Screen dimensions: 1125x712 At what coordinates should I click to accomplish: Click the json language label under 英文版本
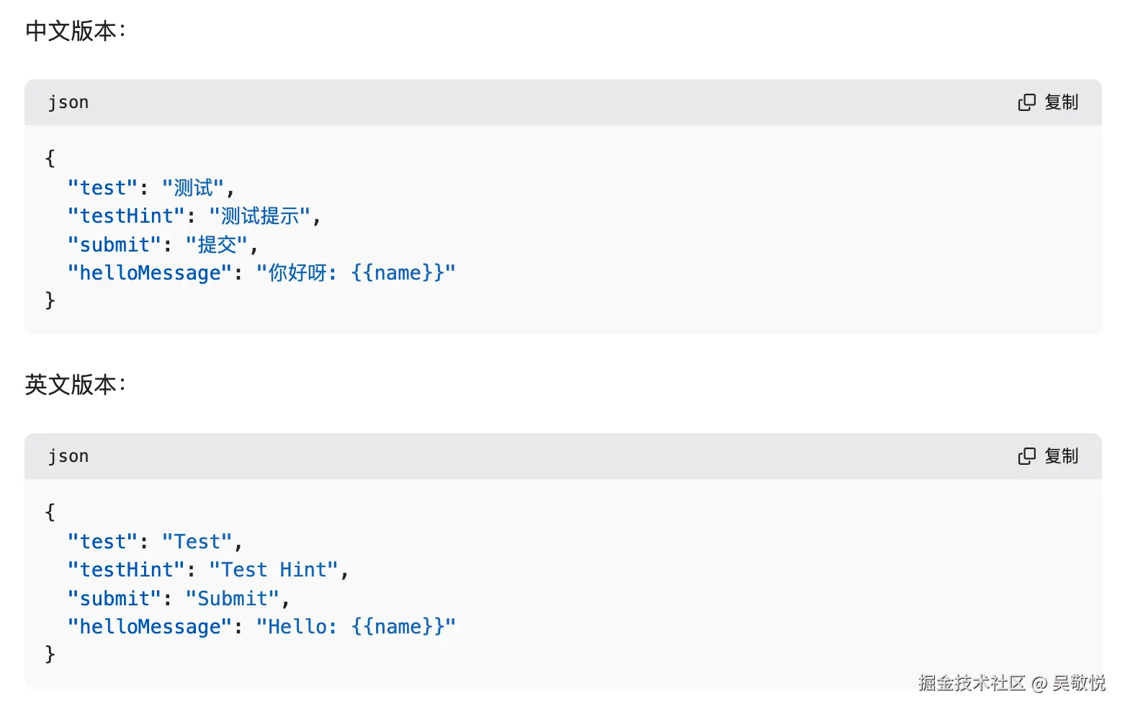pos(68,456)
